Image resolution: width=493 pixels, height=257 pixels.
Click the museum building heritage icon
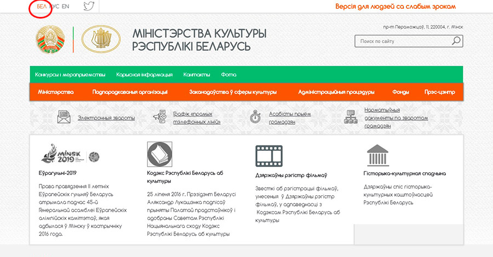(x=377, y=155)
